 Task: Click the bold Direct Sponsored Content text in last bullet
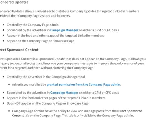pyautogui.click(x=130, y=111)
